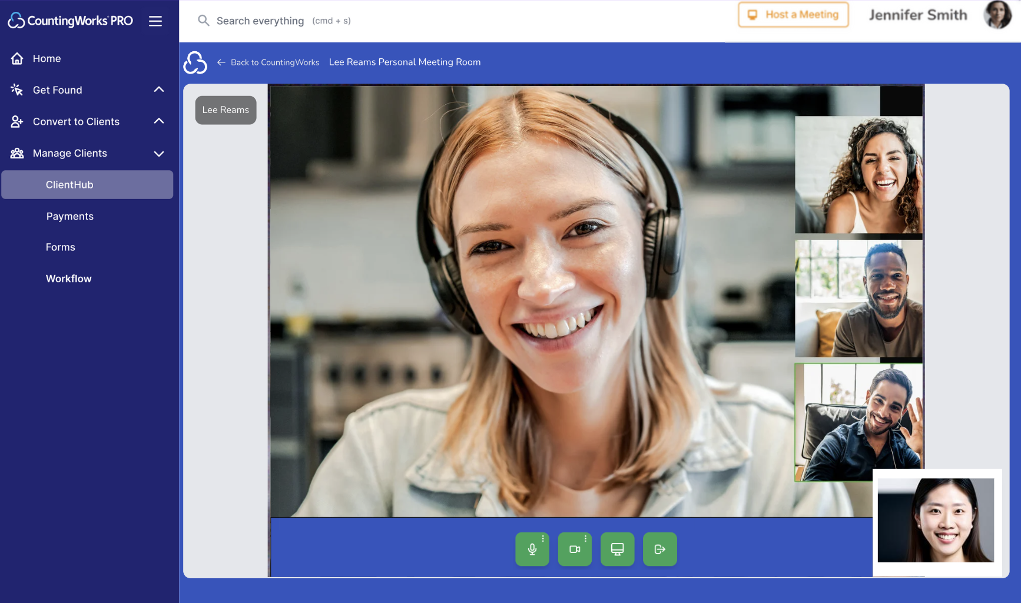The width and height of the screenshot is (1021, 603).
Task: Select the curly-haired woman's video thumbnail
Action: [858, 175]
